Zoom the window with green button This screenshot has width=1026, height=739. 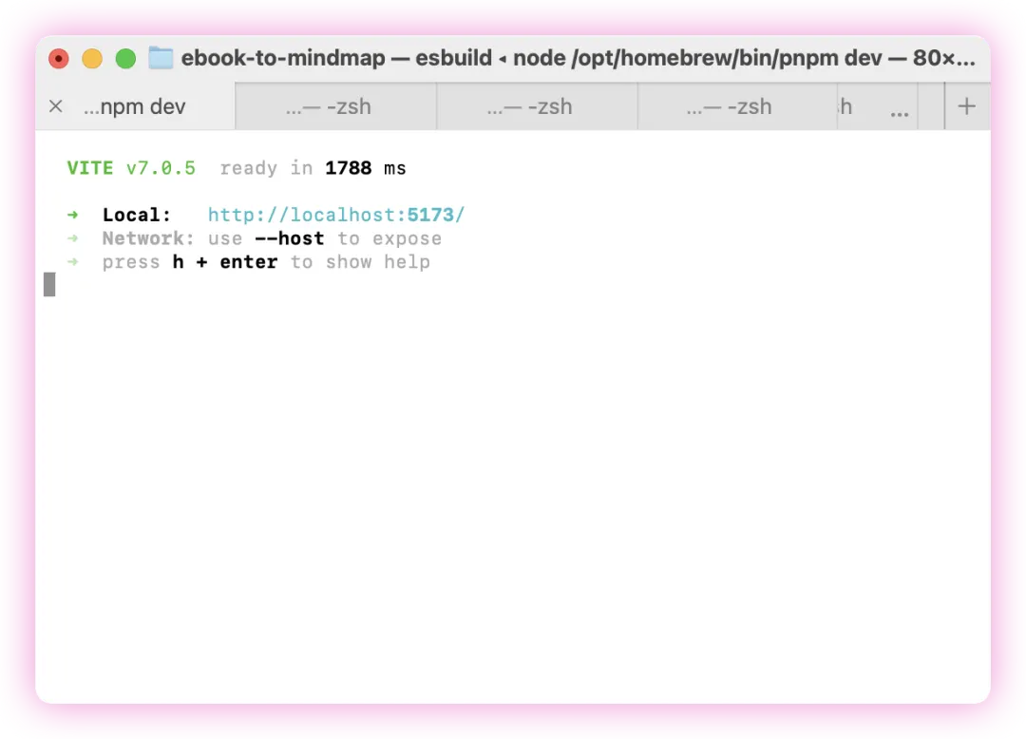125,59
